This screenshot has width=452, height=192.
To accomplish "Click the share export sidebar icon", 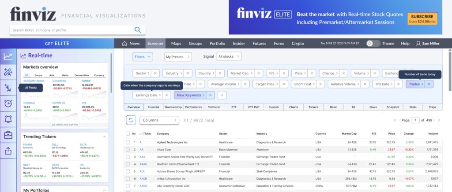I will pyautogui.click(x=8, y=151).
